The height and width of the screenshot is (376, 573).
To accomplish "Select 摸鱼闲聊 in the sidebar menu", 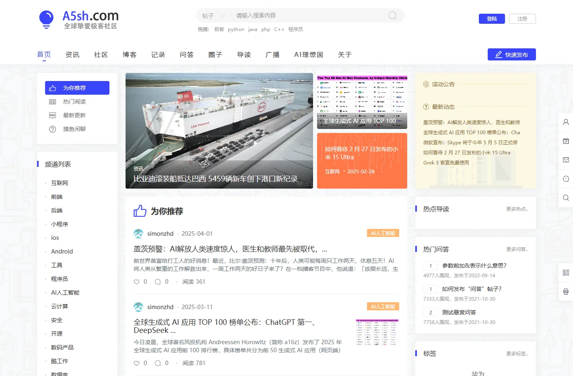I will click(77, 129).
